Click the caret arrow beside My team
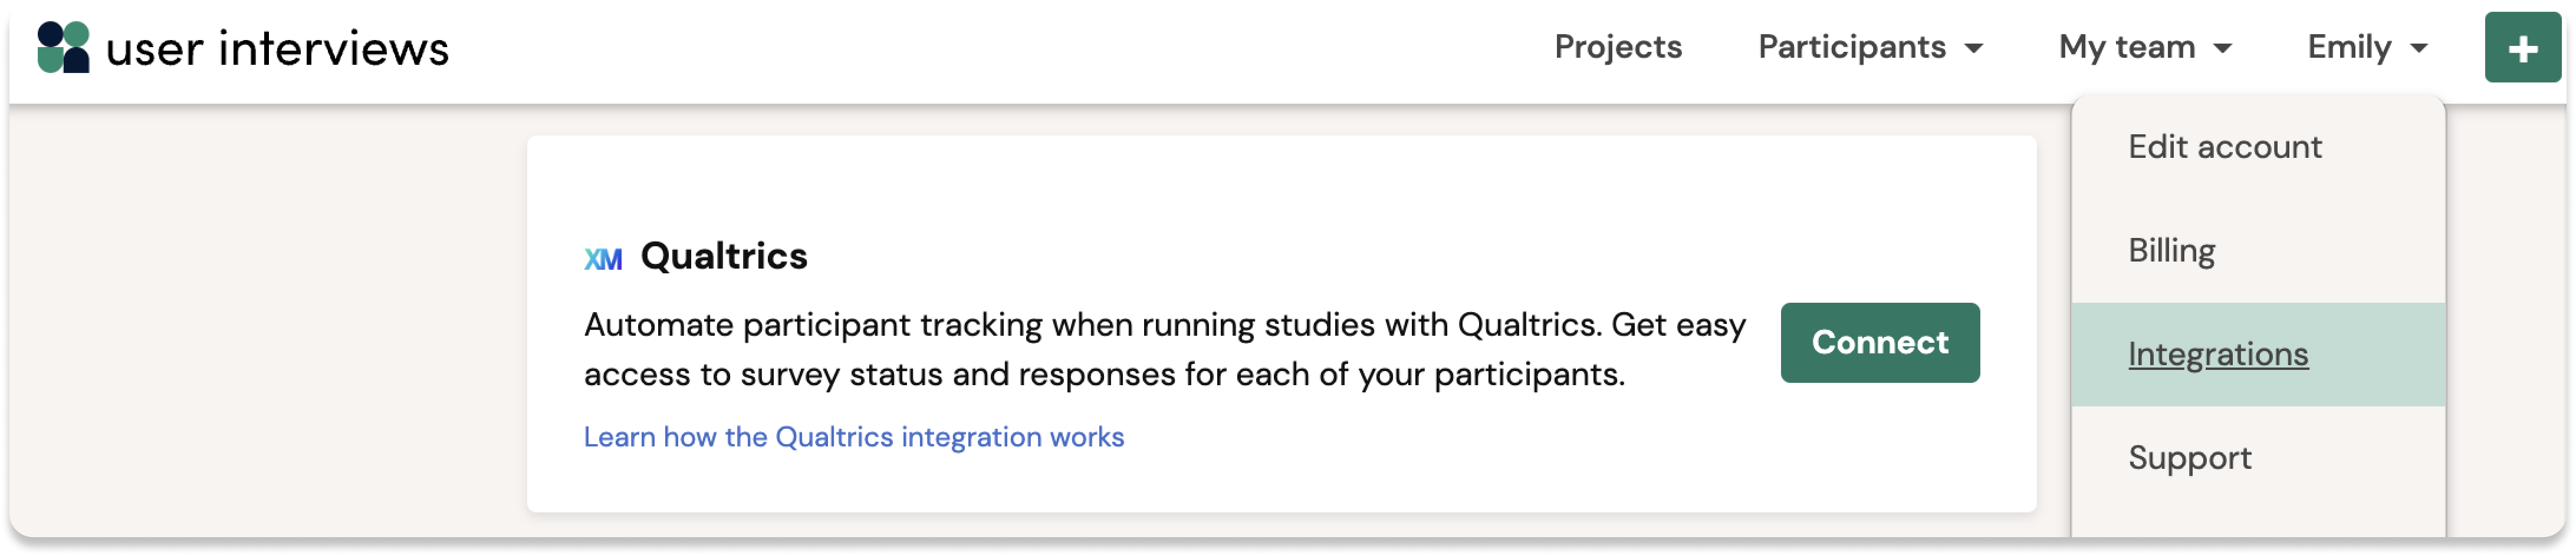The image size is (2576, 556). pyautogui.click(x=2223, y=49)
